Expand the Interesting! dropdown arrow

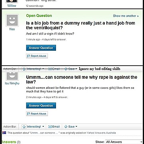click(x=43, y=126)
